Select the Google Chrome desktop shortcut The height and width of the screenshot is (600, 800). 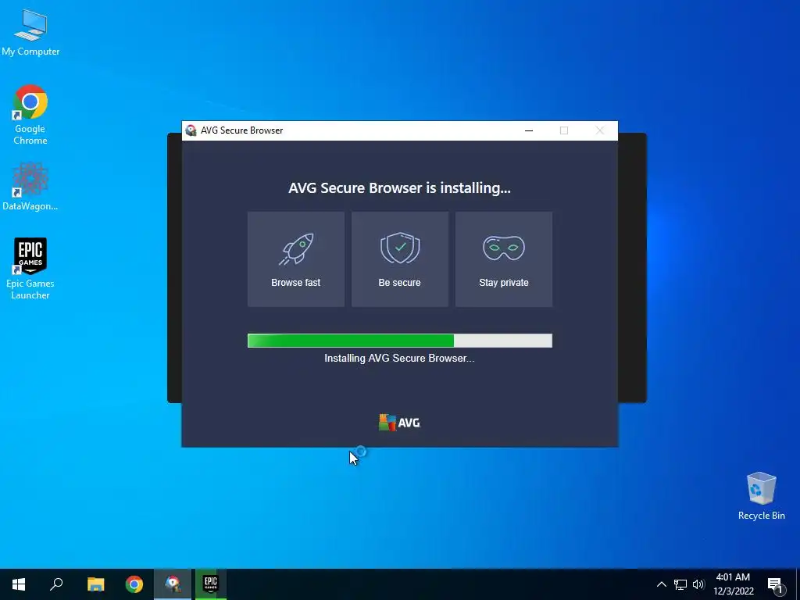pyautogui.click(x=30, y=115)
